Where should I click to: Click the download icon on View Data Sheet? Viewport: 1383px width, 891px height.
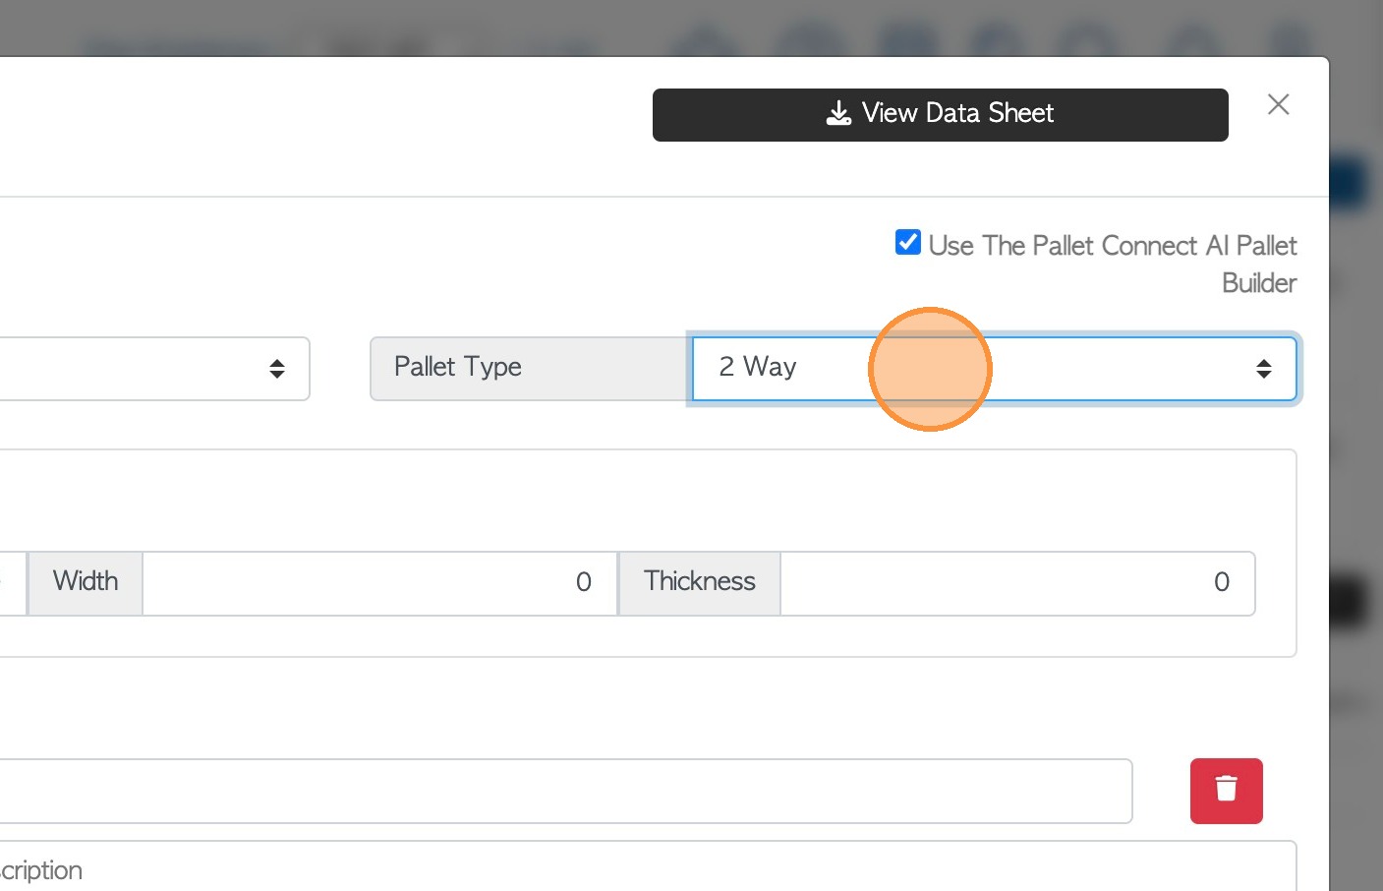coord(838,114)
